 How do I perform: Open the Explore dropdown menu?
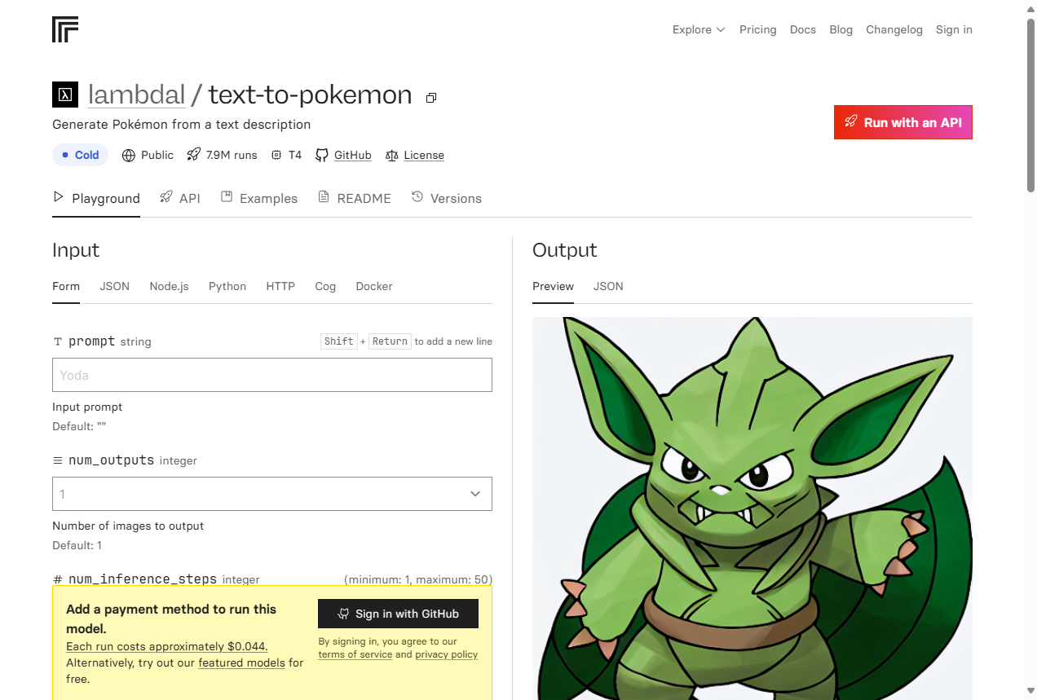click(x=698, y=29)
